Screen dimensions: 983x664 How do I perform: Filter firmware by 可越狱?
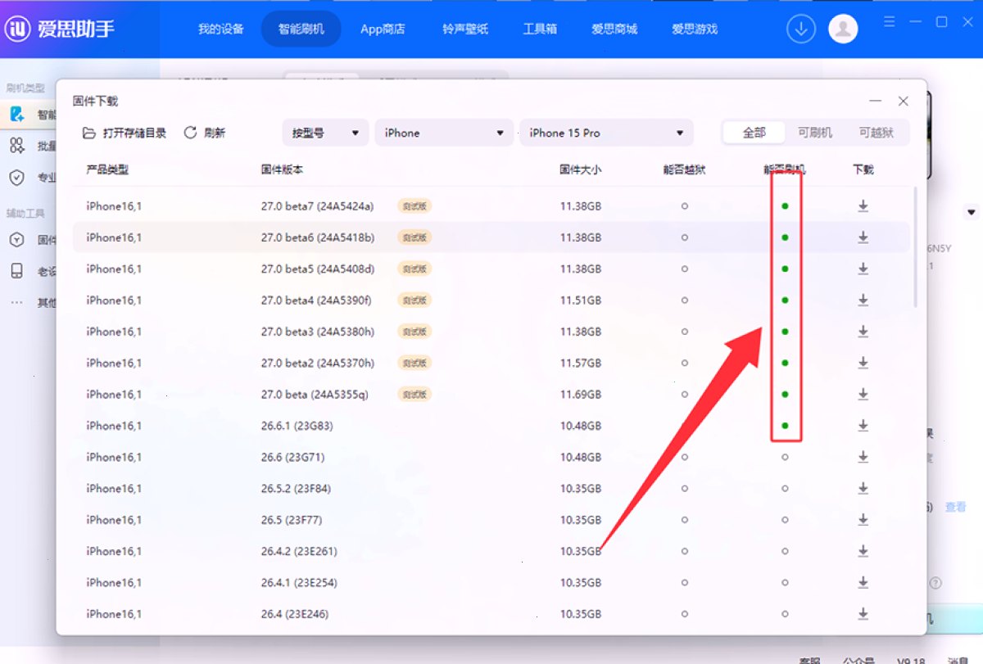click(877, 133)
